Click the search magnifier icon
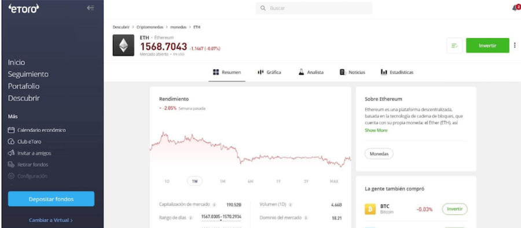Screen dimensions: 521x228 (263, 8)
